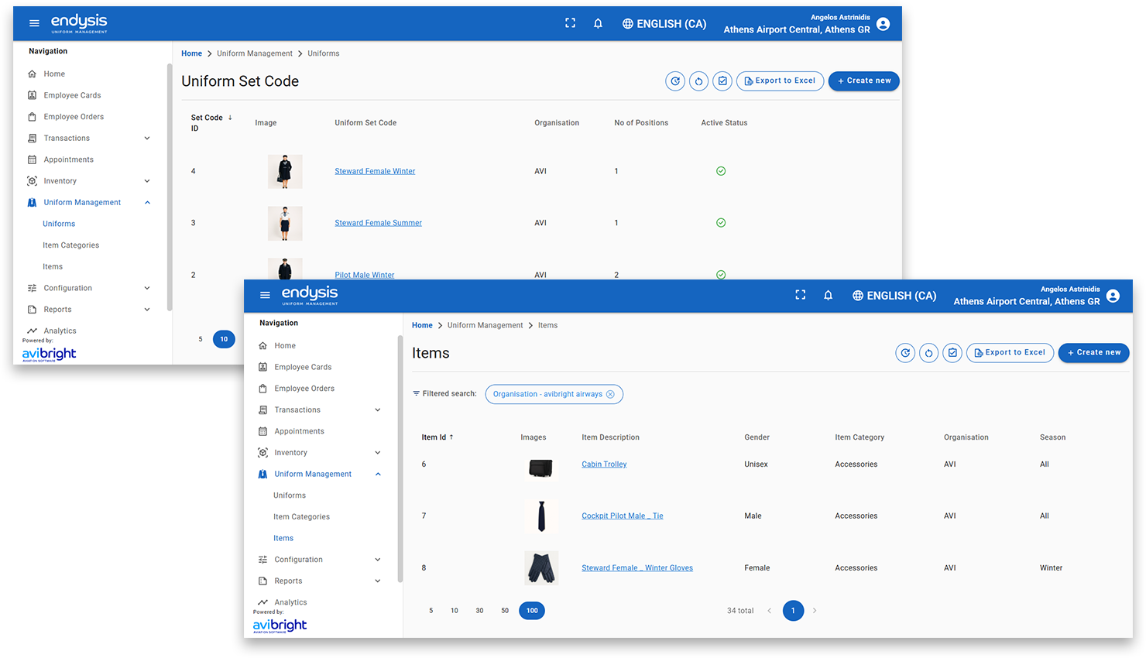Remove the 'Organisation - avibright airways' filter chip
The width and height of the screenshot is (1146, 658).
[x=610, y=394]
